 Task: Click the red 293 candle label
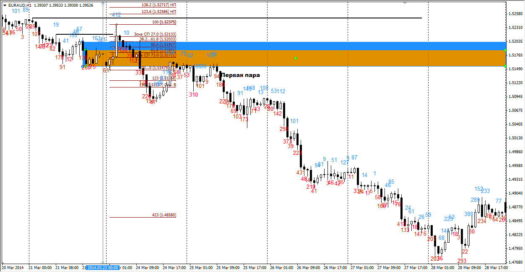point(462,261)
